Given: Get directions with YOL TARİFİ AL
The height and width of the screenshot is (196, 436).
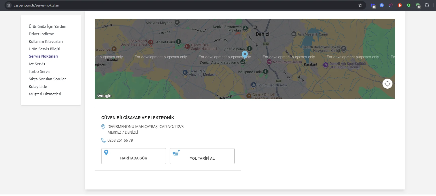Looking at the screenshot, I should pyautogui.click(x=202, y=156).
